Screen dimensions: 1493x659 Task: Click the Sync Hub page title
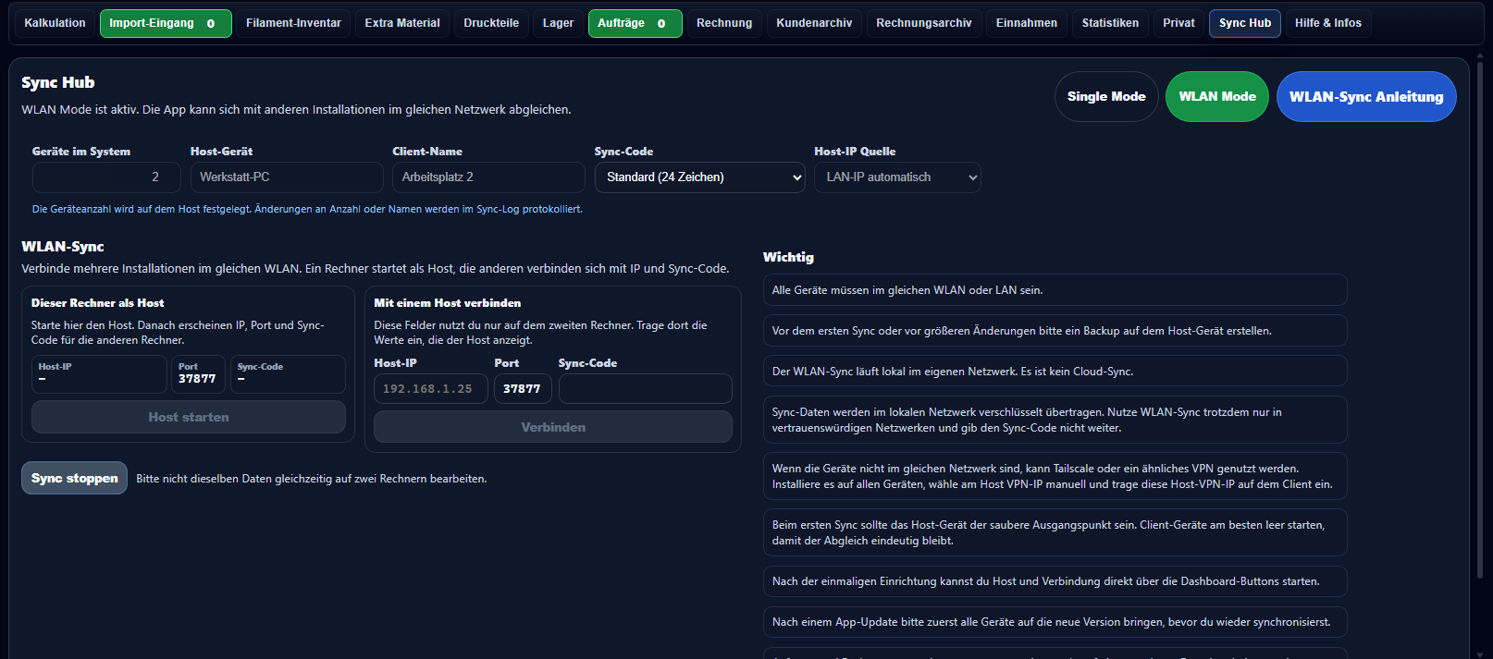point(58,82)
